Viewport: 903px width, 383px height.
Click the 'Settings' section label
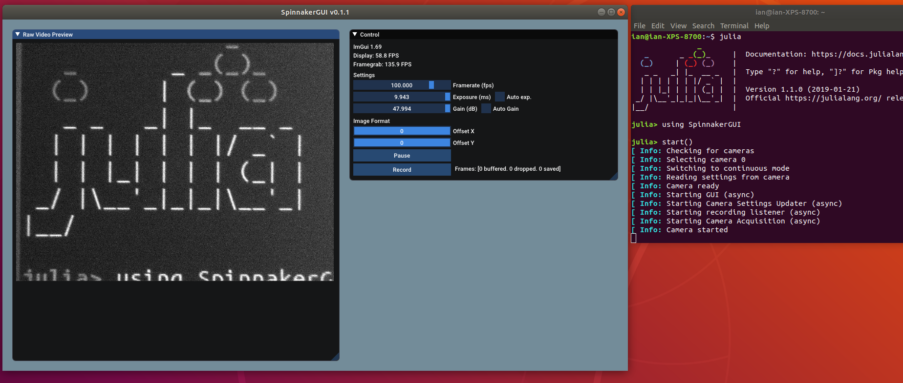point(364,75)
